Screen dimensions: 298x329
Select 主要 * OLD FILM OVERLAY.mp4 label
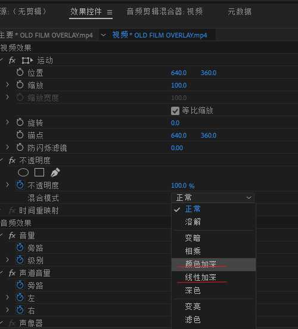click(x=46, y=35)
